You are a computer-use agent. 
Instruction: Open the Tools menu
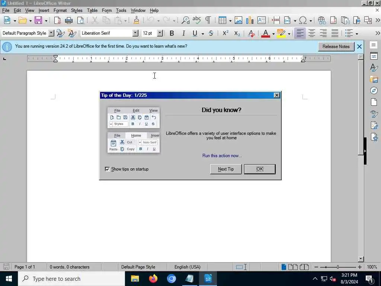(121, 10)
